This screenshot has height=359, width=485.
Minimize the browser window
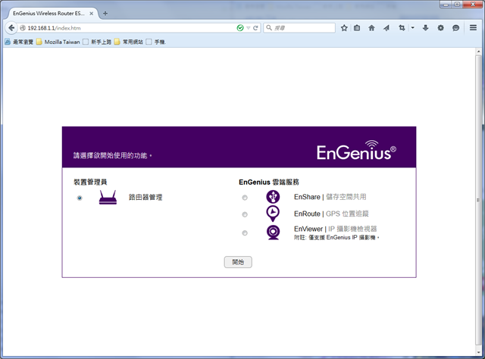coord(446,5)
